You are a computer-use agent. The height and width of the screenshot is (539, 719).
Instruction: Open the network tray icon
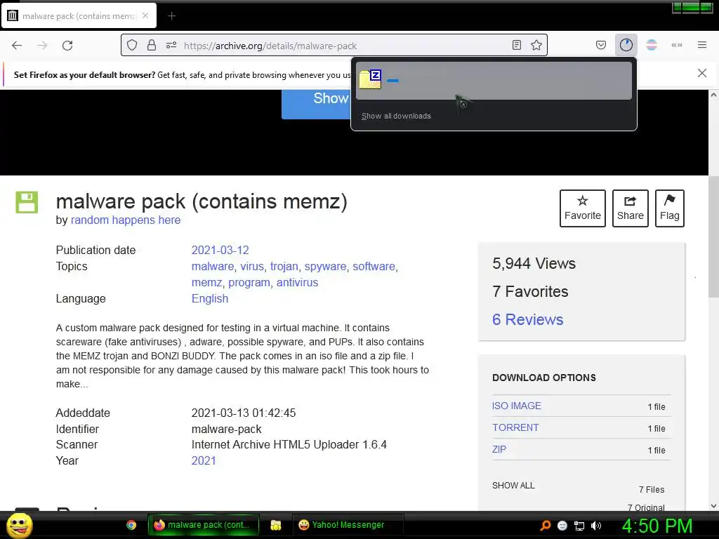(579, 526)
